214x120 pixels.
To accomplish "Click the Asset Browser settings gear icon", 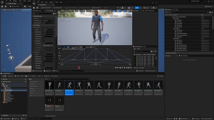I will tap(155, 51).
